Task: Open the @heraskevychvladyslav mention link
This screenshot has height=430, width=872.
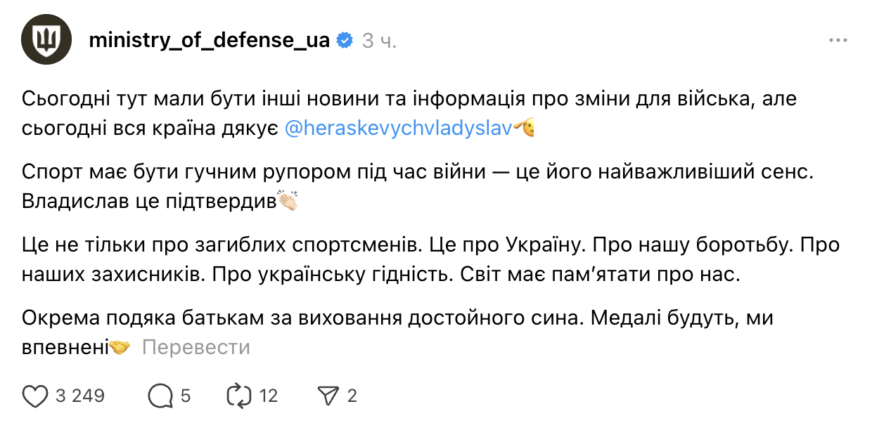Action: click(398, 129)
